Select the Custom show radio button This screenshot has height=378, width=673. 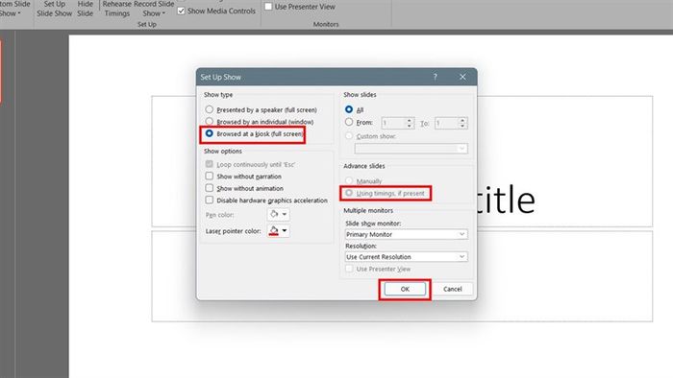click(x=349, y=135)
